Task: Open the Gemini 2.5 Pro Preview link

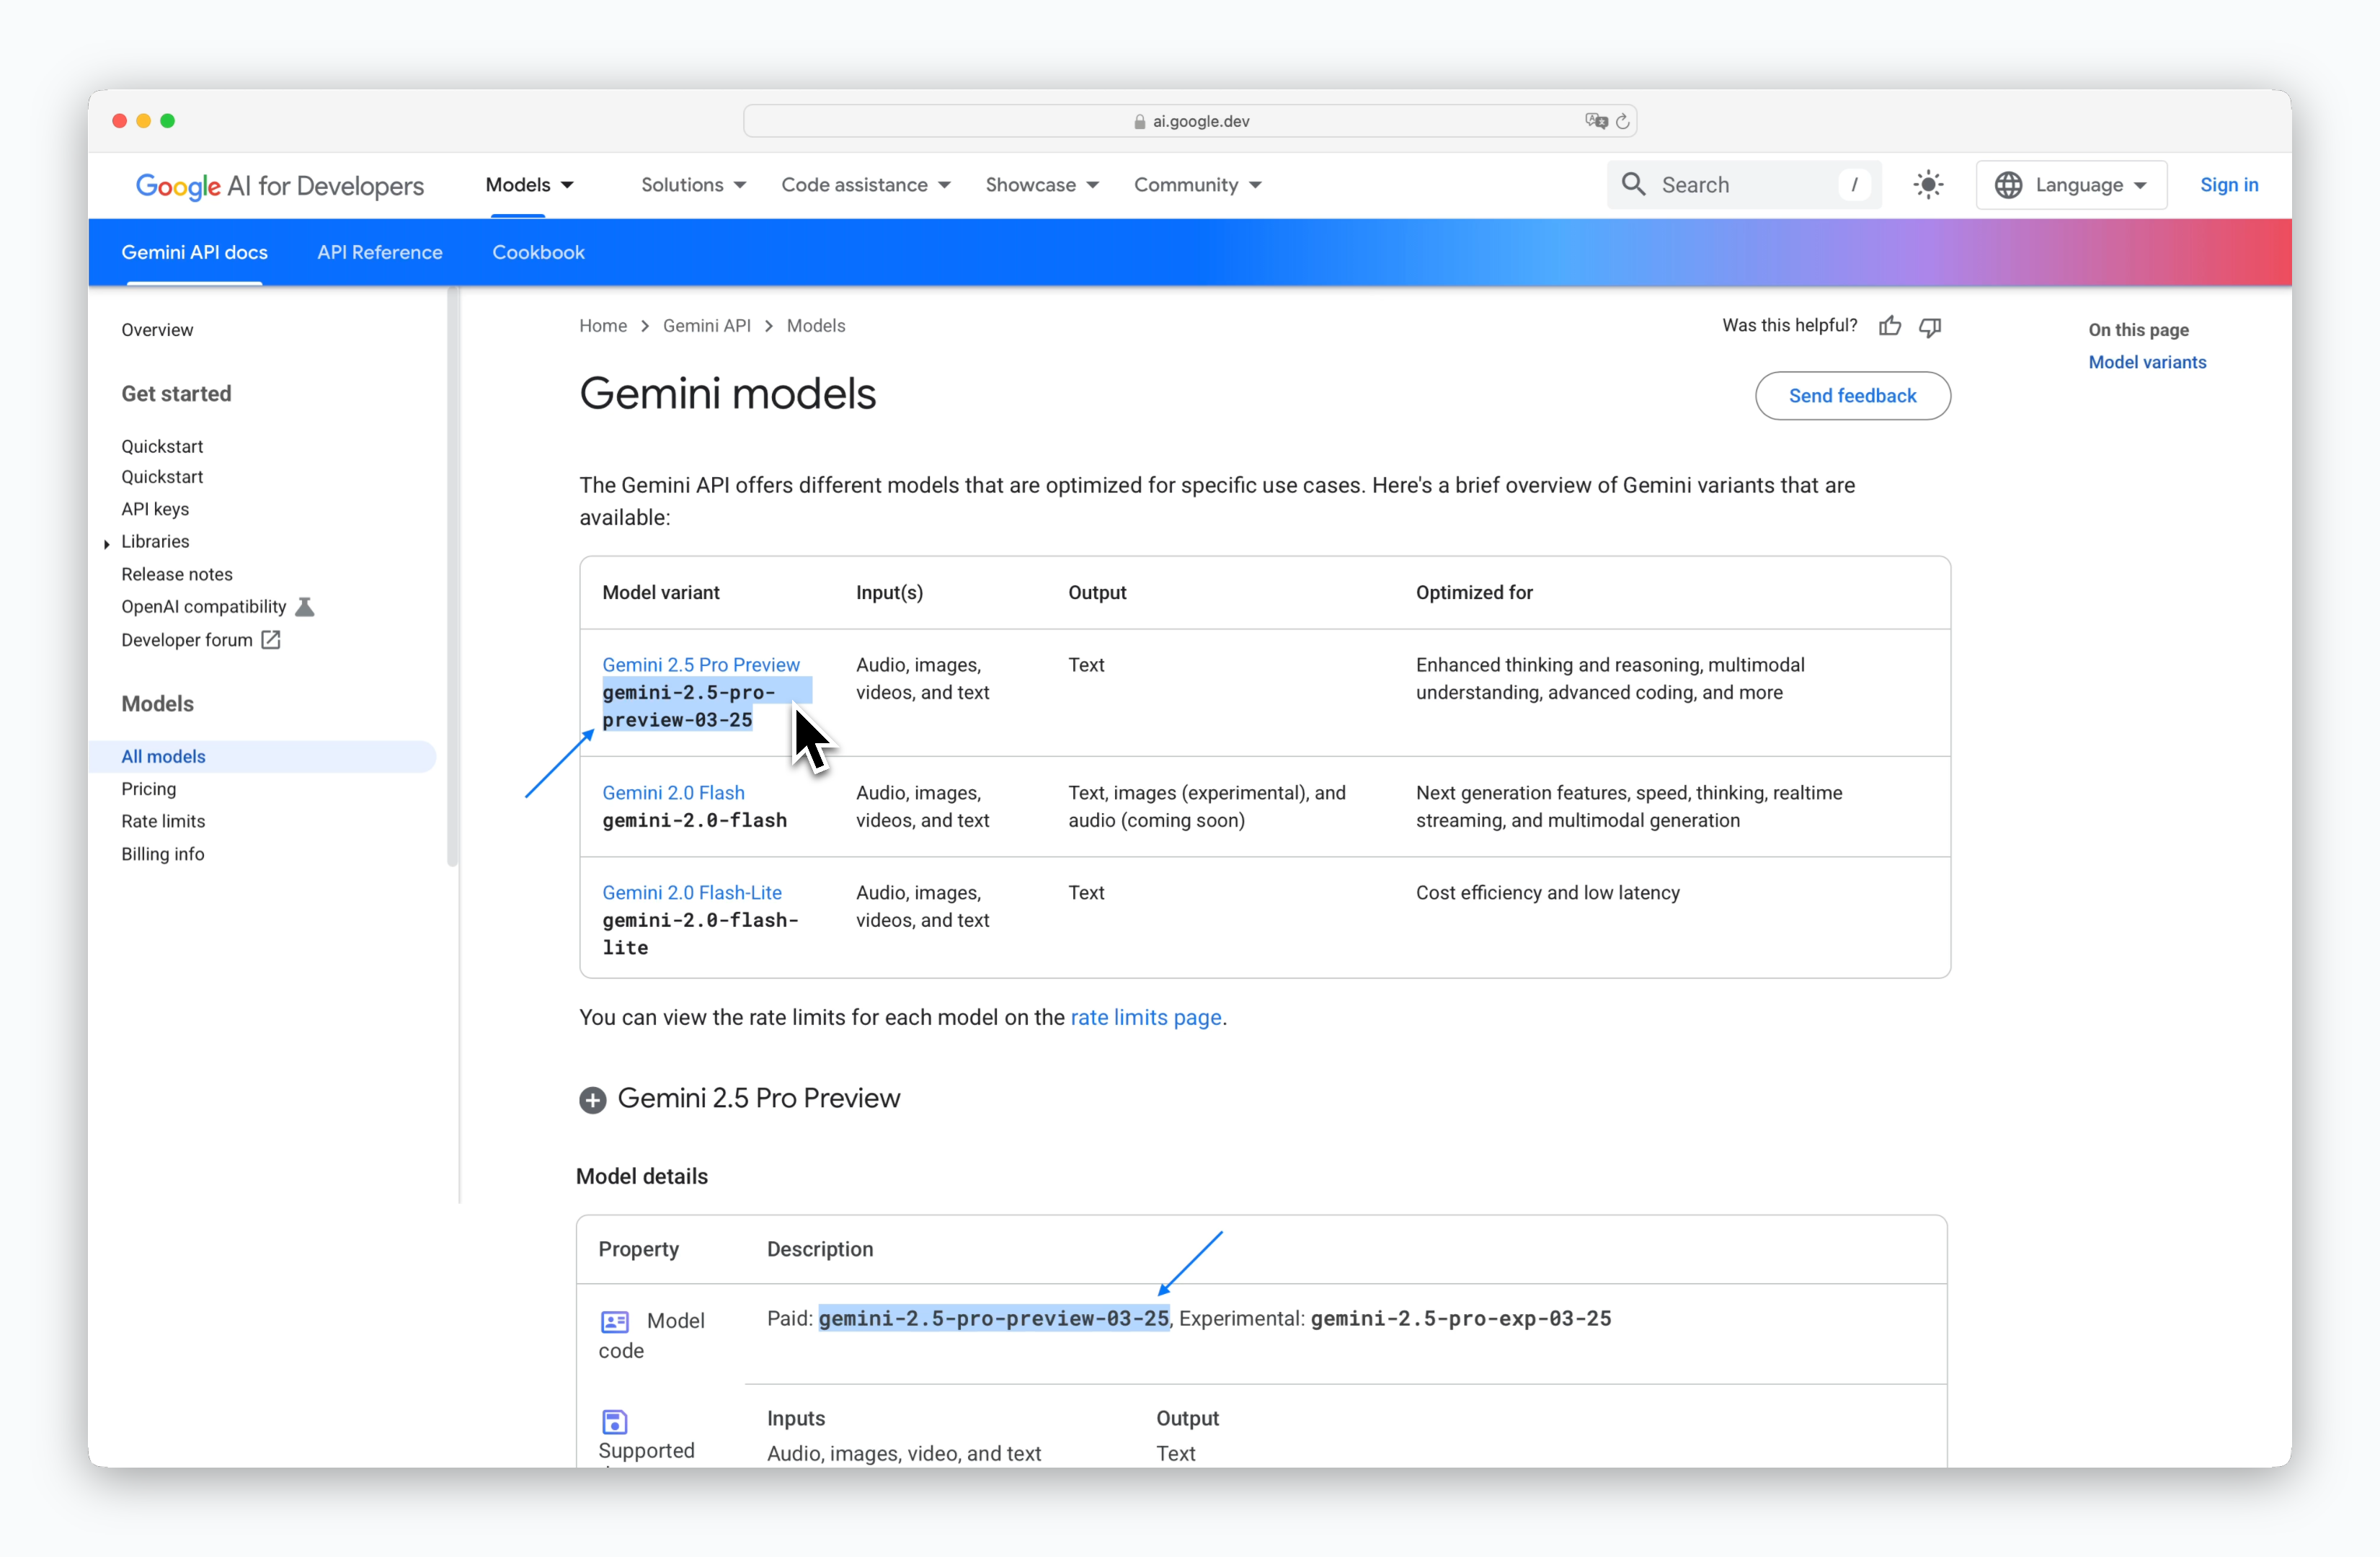Action: 701,665
